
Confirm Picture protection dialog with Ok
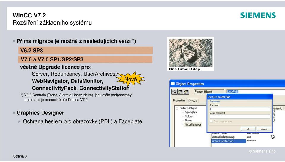[248, 129]
